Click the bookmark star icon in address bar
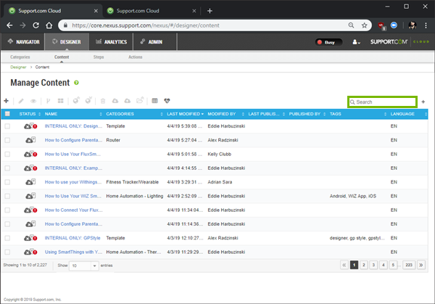Image resolution: width=435 pixels, height=304 pixels. coord(364,25)
